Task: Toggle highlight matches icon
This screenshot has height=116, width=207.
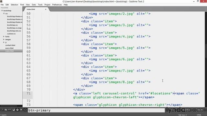Action: [x=25, y=110]
